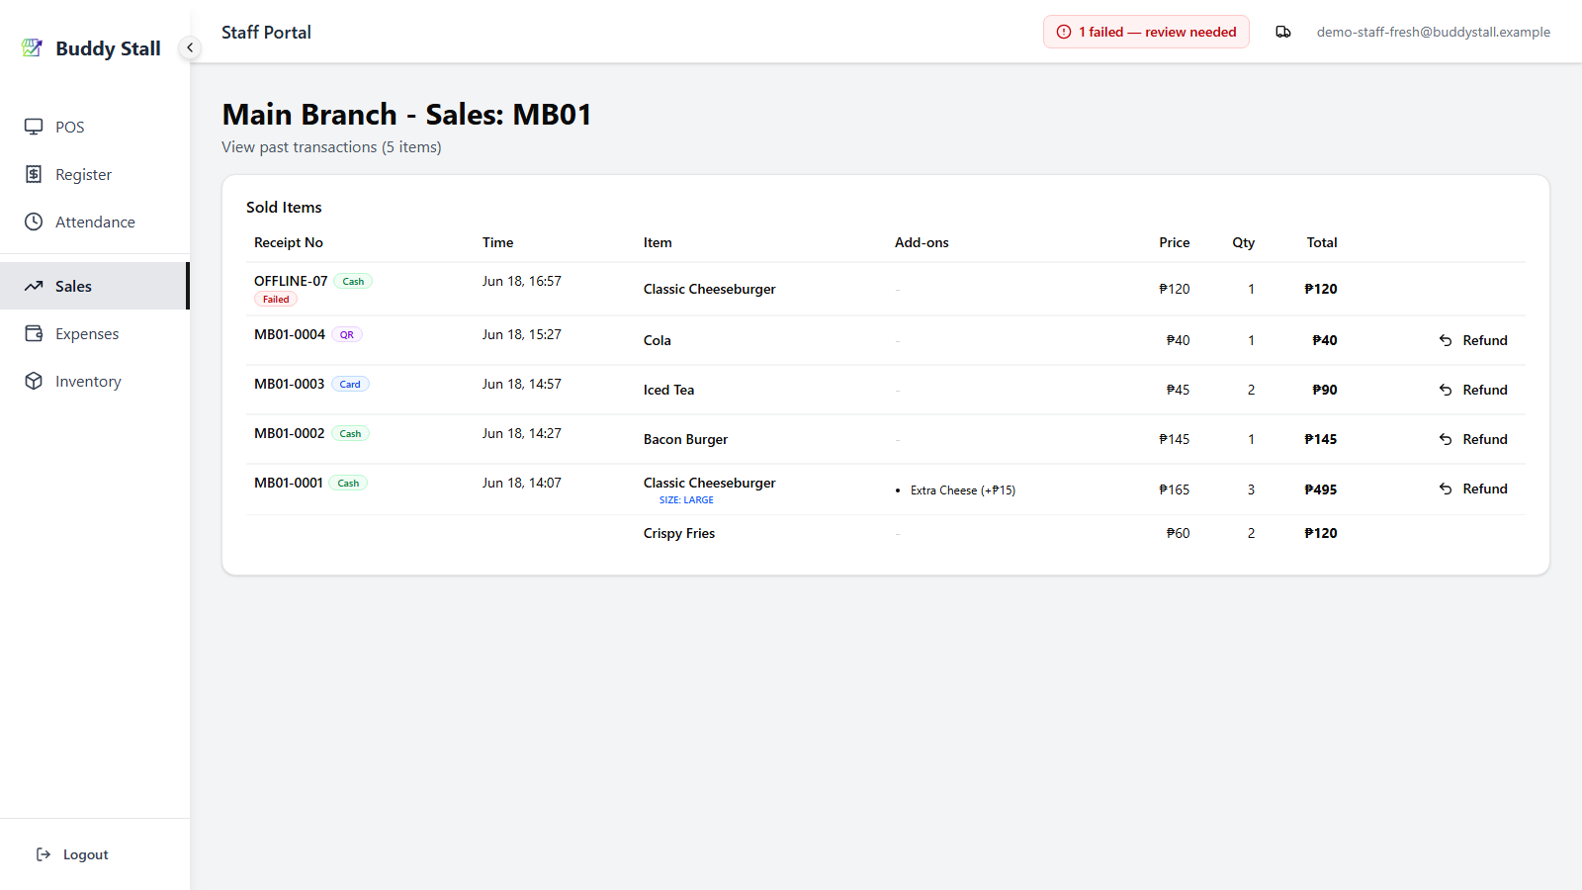This screenshot has width=1582, height=890.
Task: Click the Buddy Stall logo icon
Action: point(33,47)
